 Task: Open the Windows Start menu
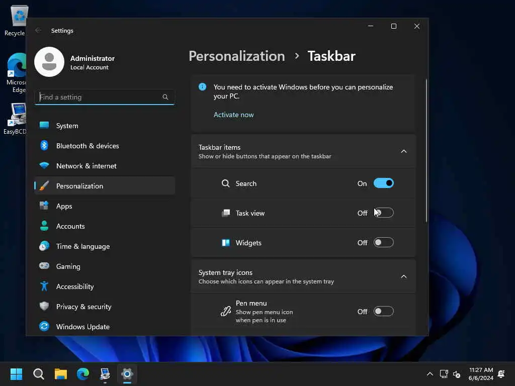click(x=16, y=374)
